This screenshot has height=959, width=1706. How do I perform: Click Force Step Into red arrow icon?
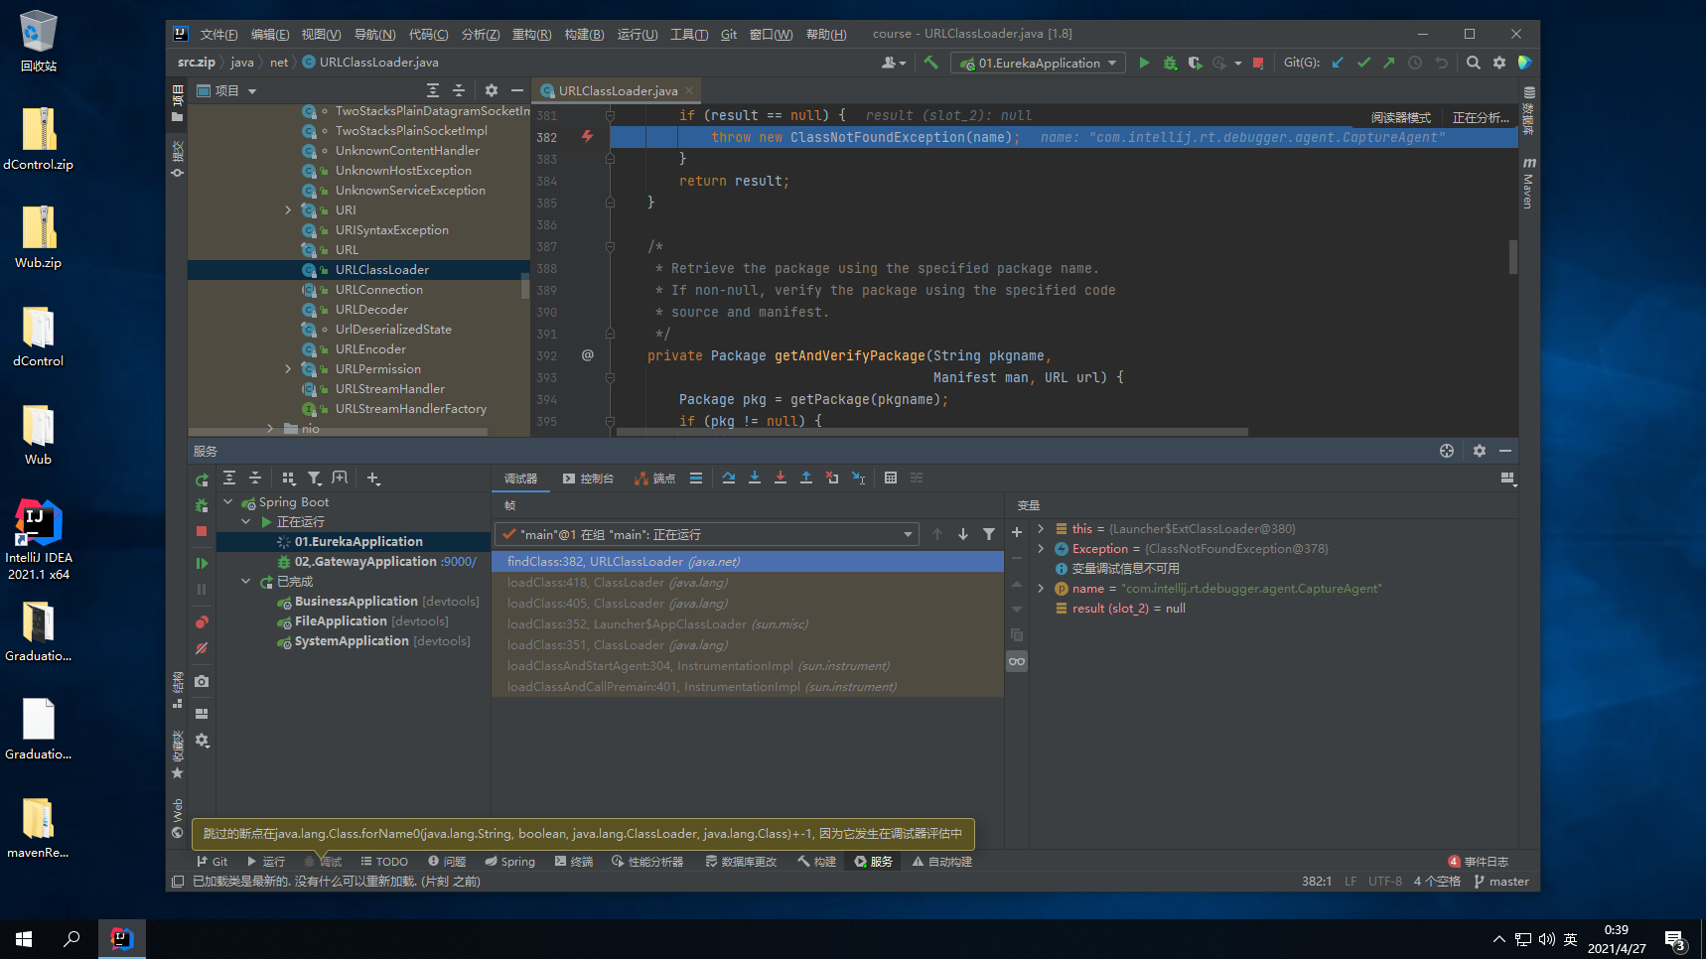pyautogui.click(x=781, y=478)
